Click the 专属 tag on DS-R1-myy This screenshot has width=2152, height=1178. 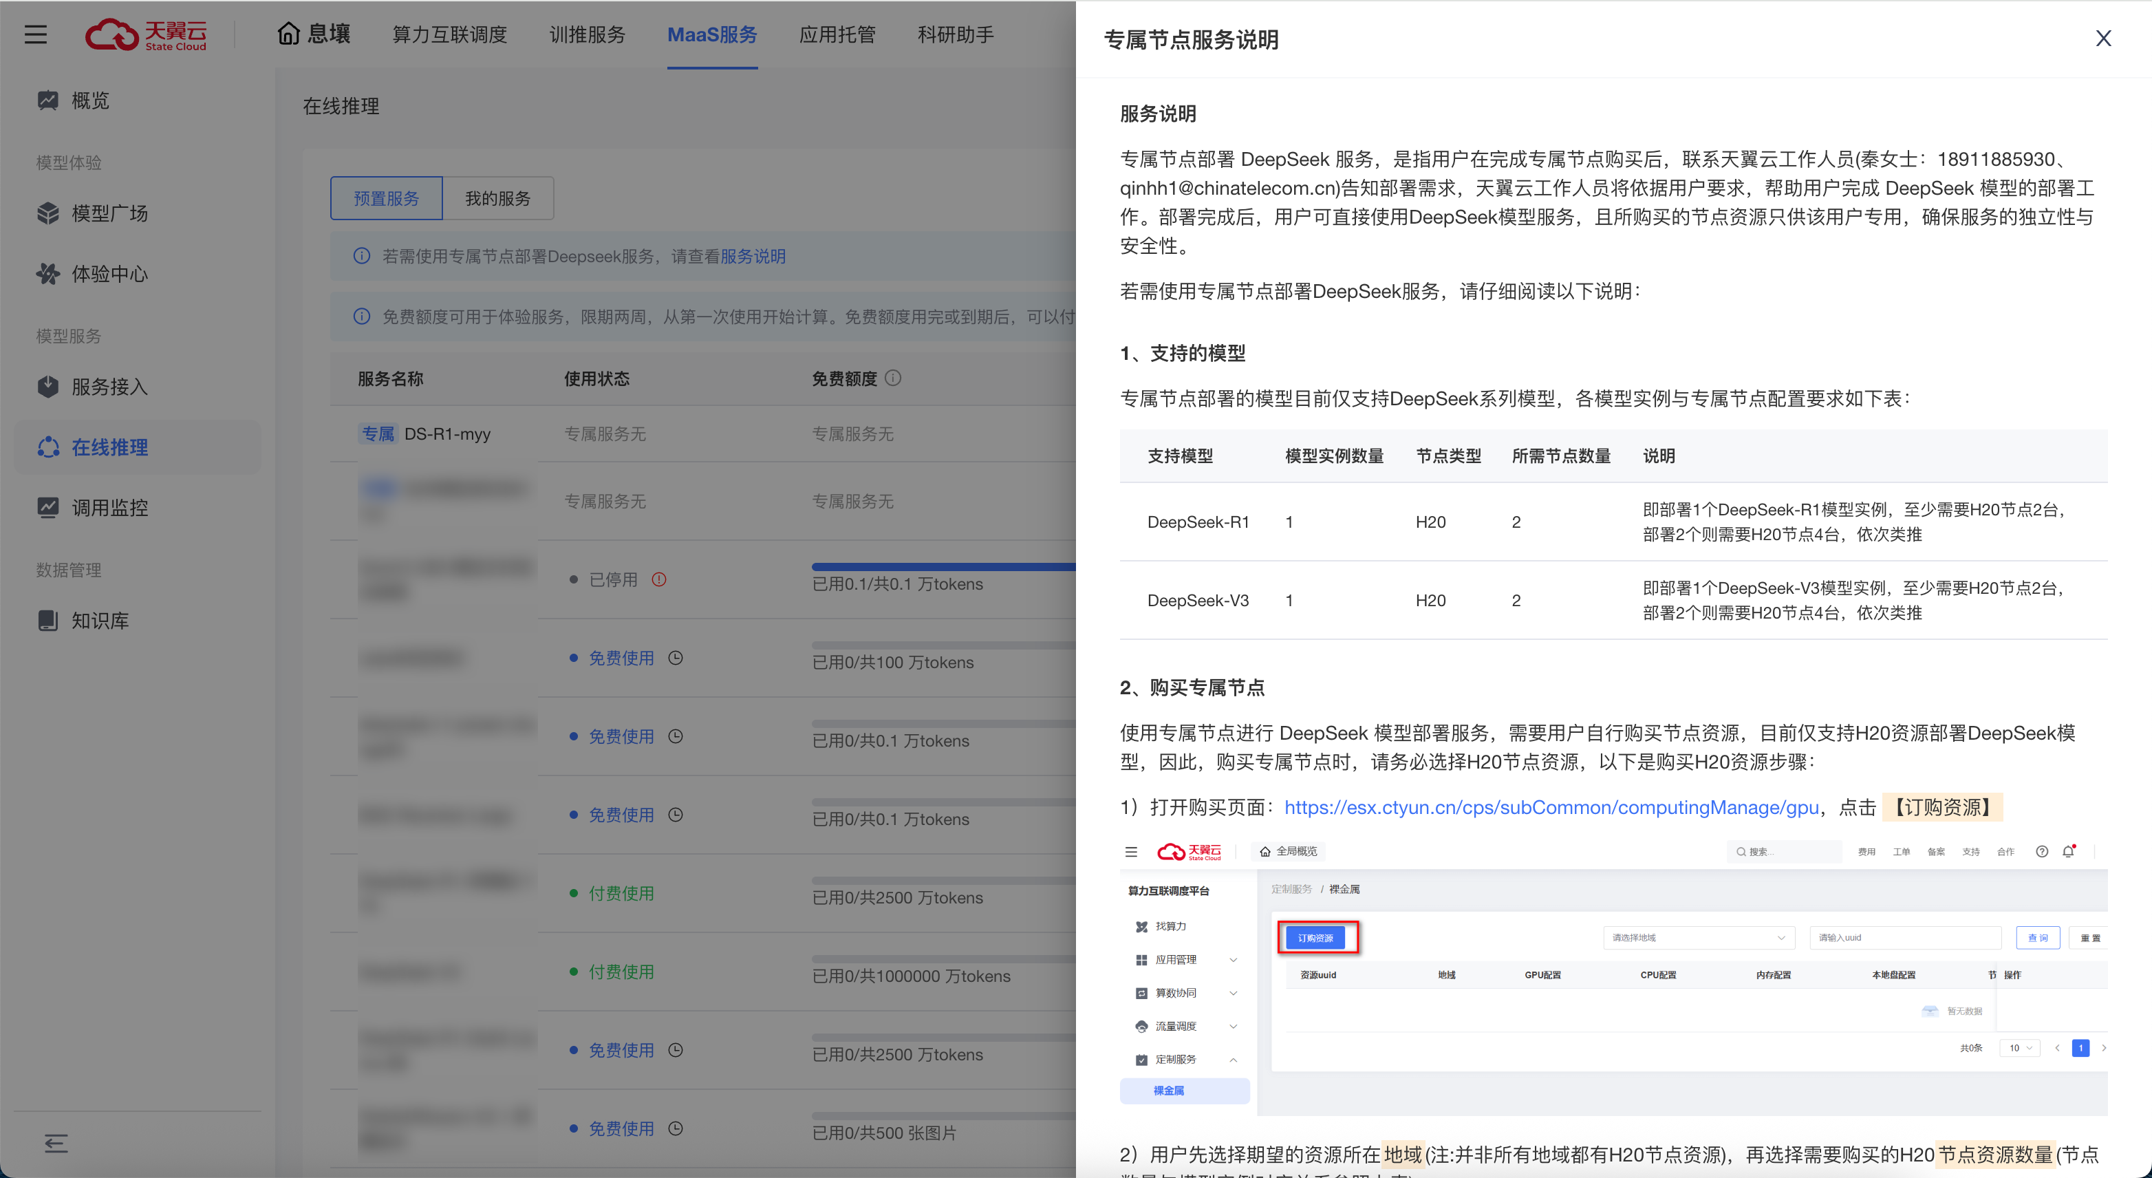pyautogui.click(x=378, y=433)
